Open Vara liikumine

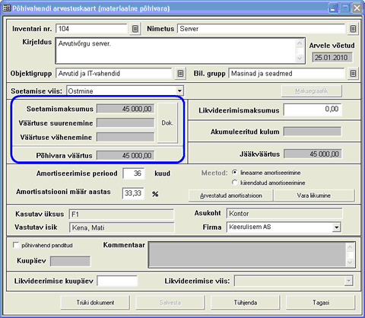click(314, 196)
